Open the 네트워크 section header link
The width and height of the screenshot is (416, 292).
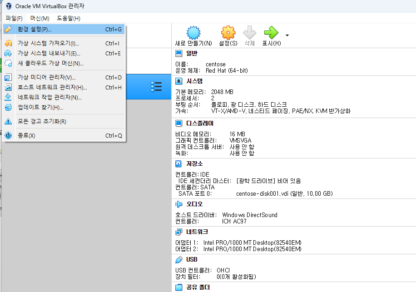[197, 232]
